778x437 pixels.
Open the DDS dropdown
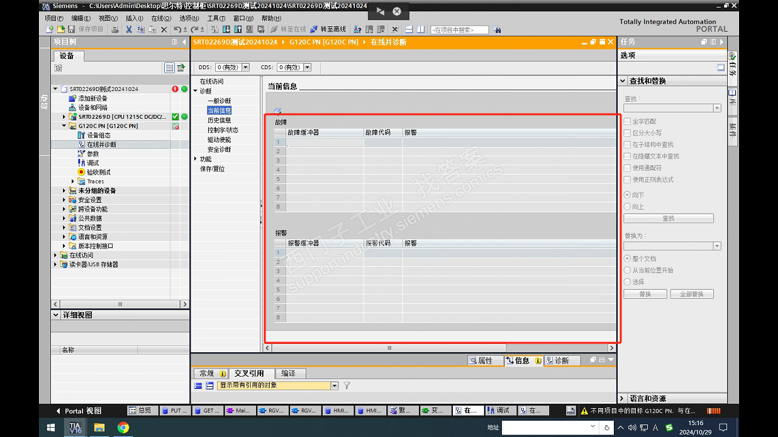click(245, 67)
